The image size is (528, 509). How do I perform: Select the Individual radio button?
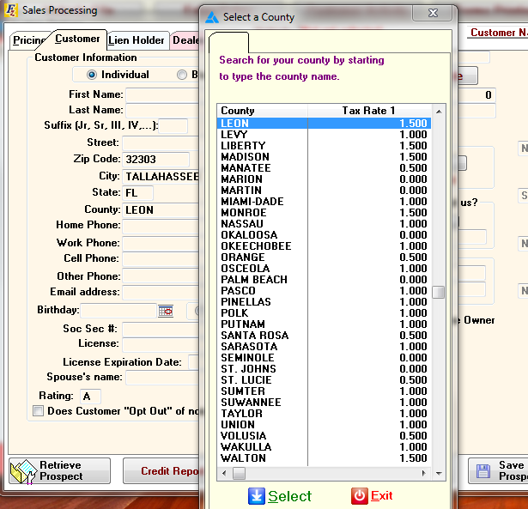pos(92,75)
